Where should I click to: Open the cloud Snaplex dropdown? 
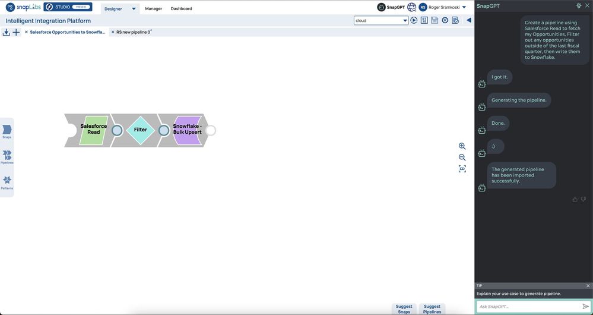click(x=381, y=20)
